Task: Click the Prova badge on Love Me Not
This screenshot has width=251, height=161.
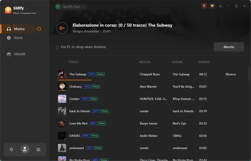Action: 101,123
